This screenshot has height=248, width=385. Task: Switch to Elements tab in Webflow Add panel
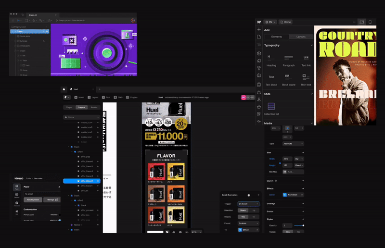coord(277,37)
